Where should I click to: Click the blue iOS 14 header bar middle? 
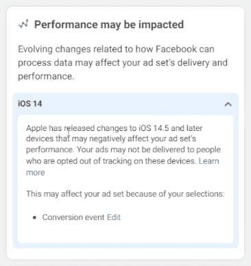click(x=125, y=104)
